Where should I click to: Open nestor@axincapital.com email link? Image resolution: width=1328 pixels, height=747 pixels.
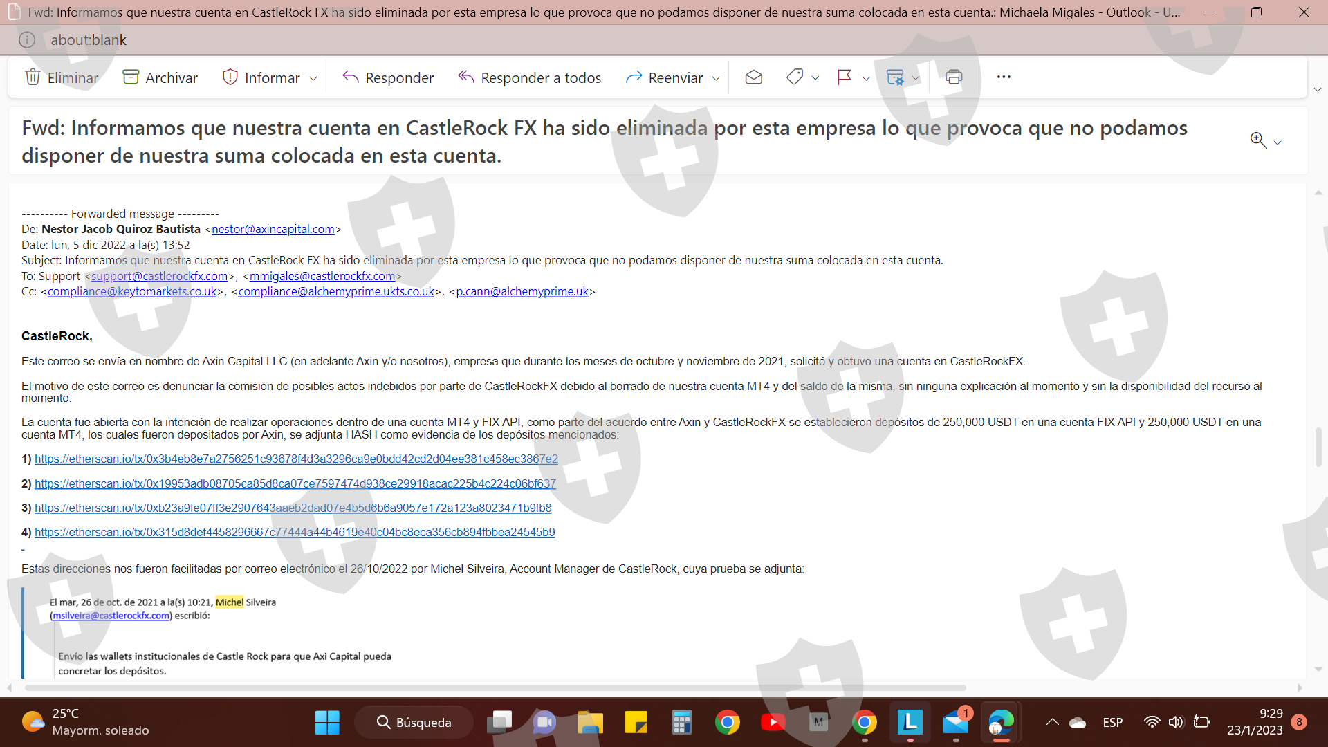(x=273, y=229)
